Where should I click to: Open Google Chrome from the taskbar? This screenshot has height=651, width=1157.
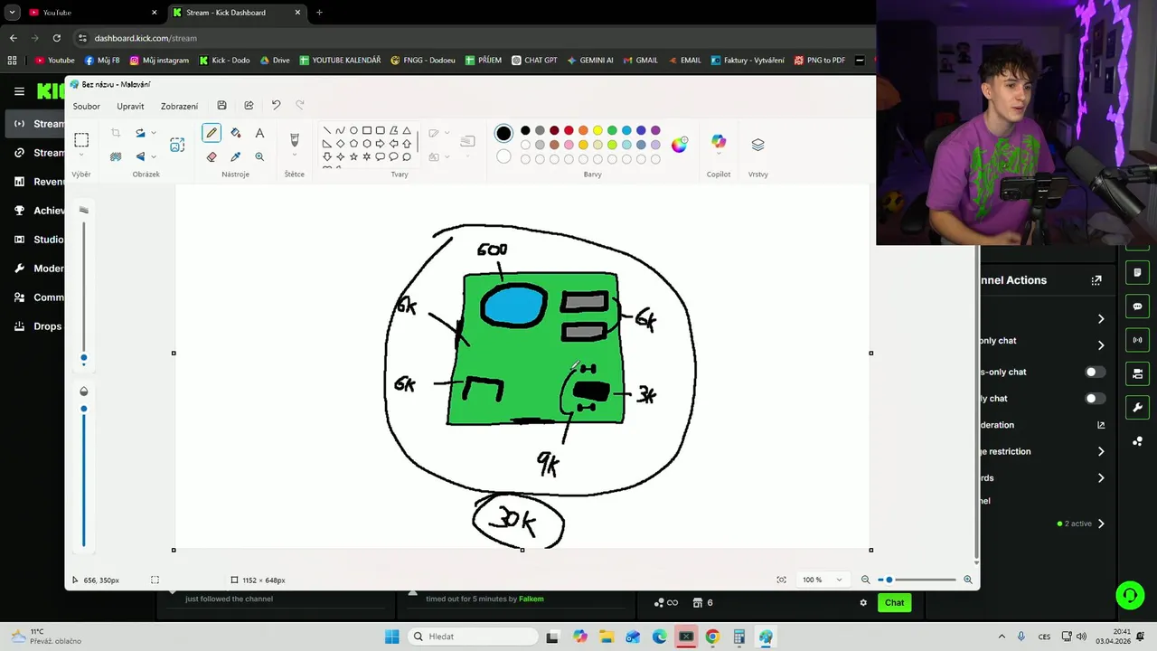point(712,637)
